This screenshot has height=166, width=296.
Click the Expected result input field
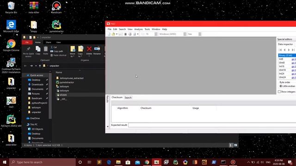point(212,125)
